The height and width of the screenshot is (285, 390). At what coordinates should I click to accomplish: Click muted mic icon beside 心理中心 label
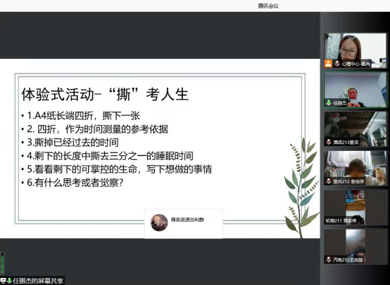(337, 64)
